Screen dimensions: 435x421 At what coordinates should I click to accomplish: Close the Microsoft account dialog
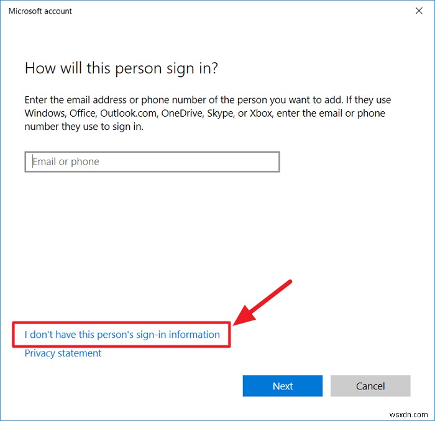[x=415, y=11]
